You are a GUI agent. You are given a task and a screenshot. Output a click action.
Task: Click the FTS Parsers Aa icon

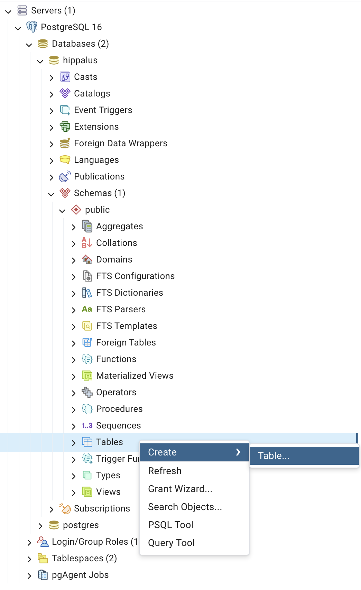pyautogui.click(x=87, y=309)
